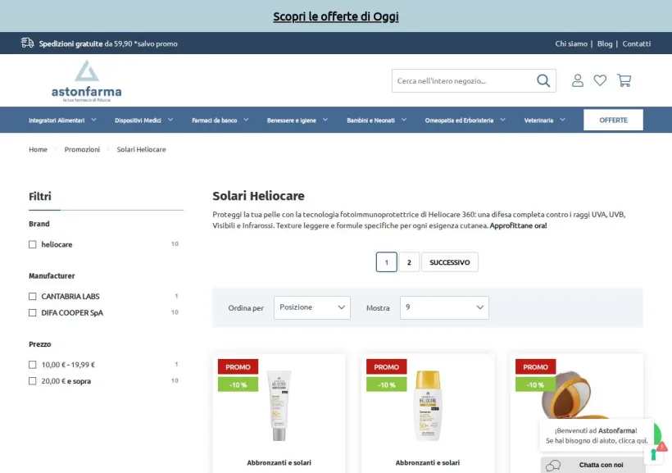This screenshot has height=473, width=672.
Task: Expand the Omeopatia ed Erboristeria chevron
Action: tap(502, 120)
